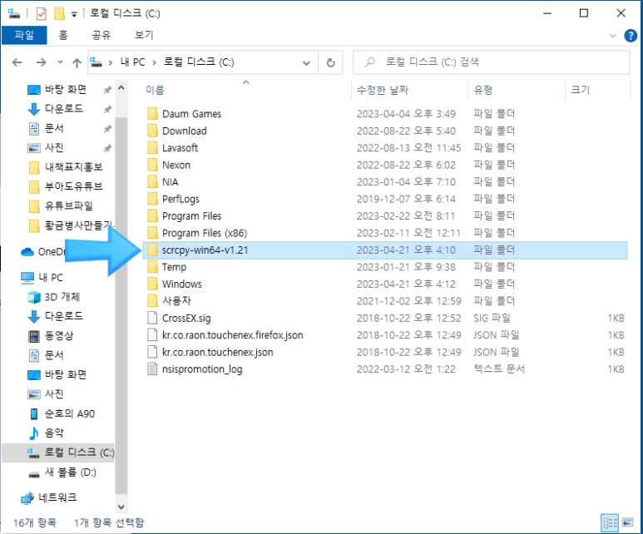Click 내 PC in the address bar
This screenshot has width=643, height=534.
click(132, 62)
